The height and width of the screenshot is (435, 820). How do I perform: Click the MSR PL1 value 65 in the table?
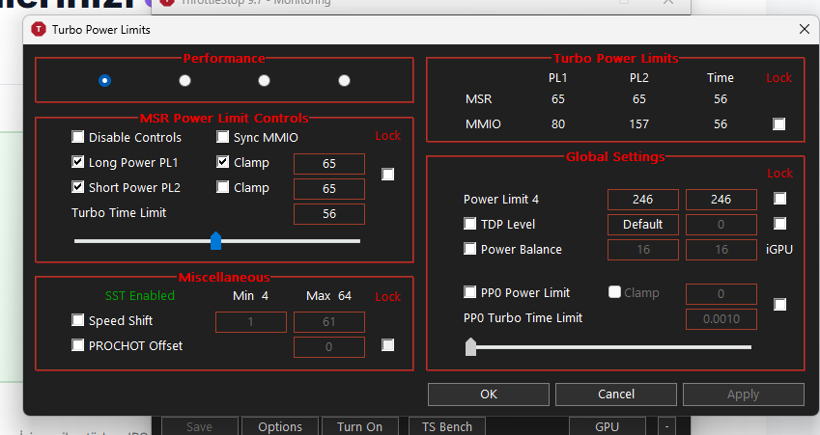tap(558, 99)
